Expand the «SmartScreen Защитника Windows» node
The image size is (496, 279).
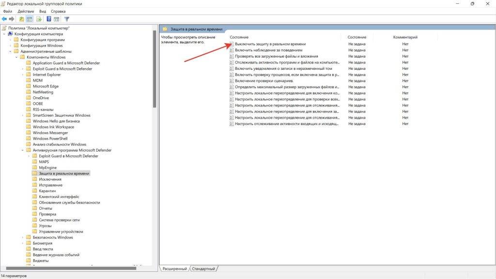[x=22, y=115]
